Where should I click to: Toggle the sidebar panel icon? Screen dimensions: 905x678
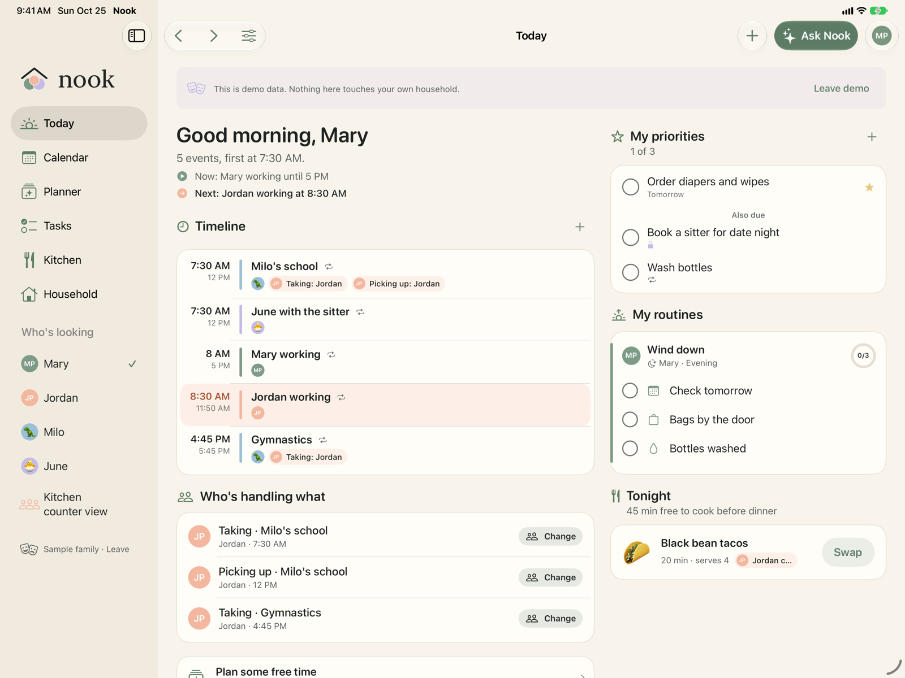click(136, 36)
